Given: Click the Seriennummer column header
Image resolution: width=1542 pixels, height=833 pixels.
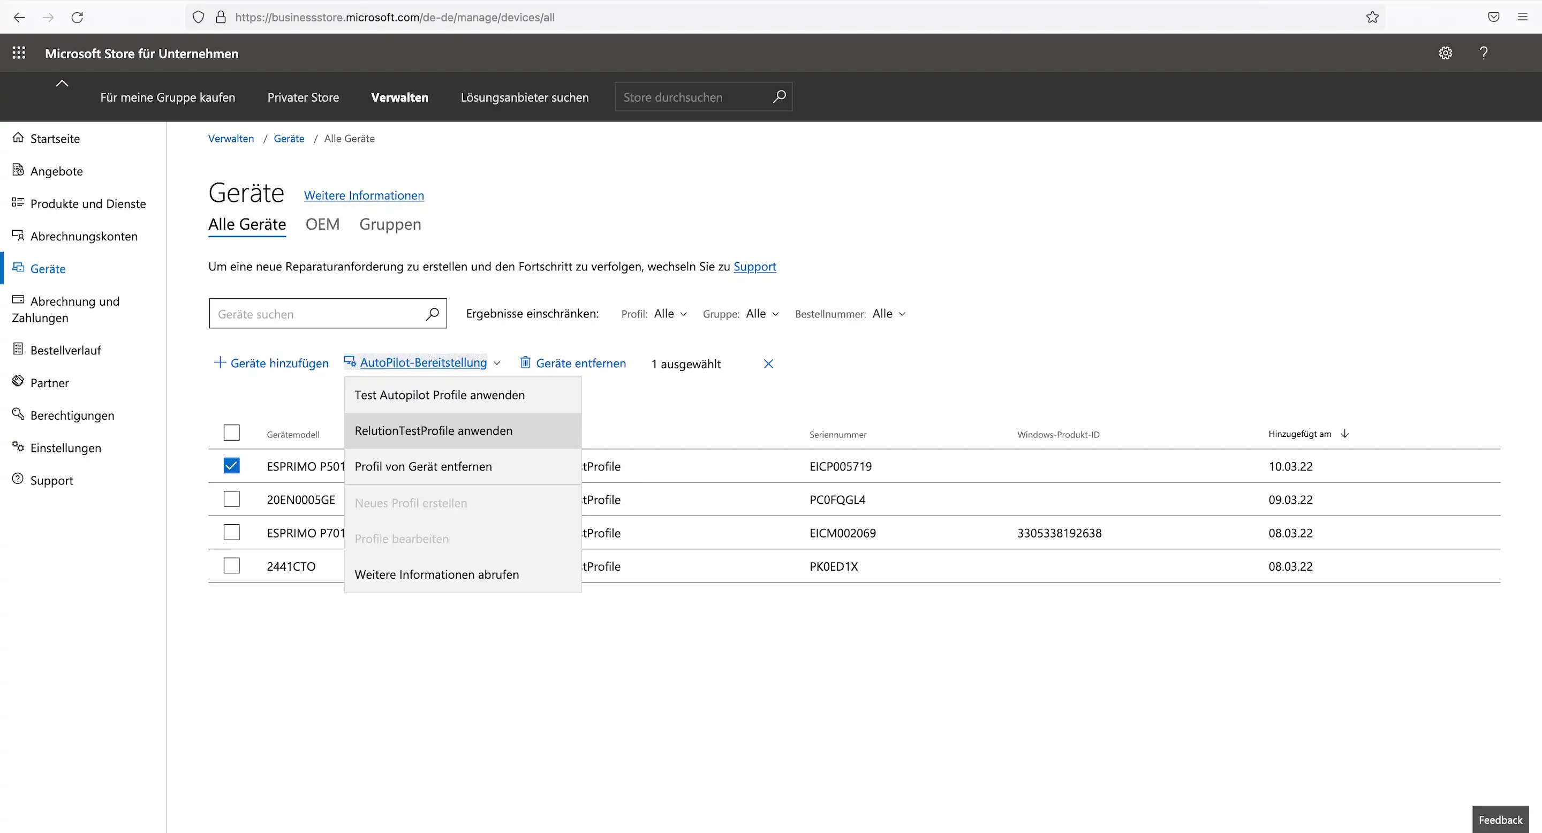Looking at the screenshot, I should (x=837, y=435).
